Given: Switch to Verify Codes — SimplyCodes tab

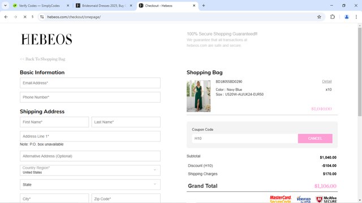Looking at the screenshot, I should (x=39, y=6).
